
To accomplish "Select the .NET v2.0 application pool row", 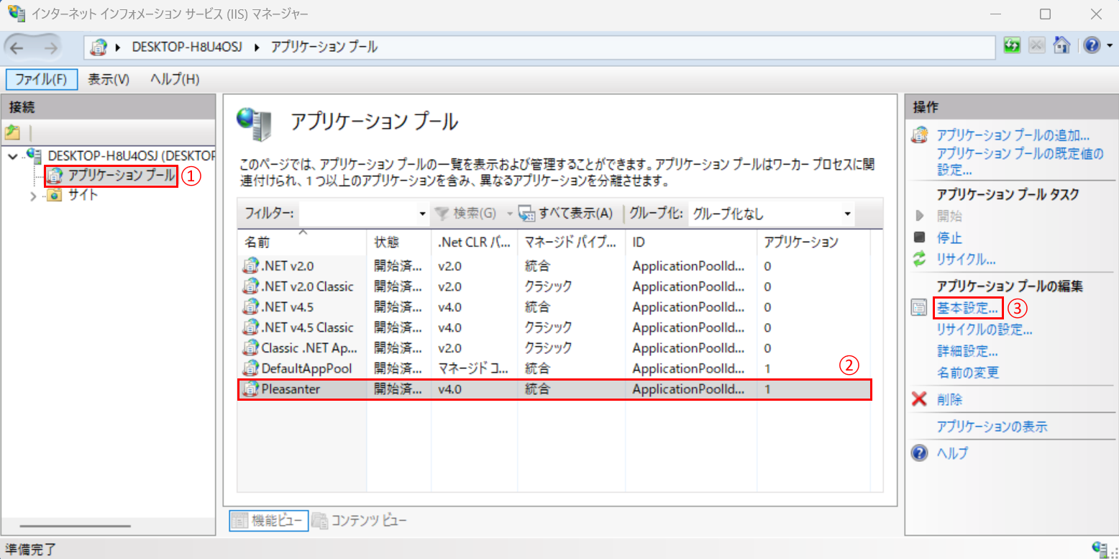I will (x=554, y=266).
